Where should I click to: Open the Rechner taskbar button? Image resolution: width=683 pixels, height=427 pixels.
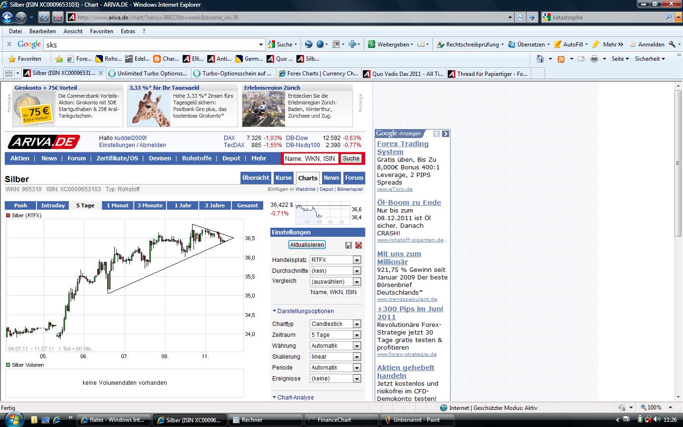coord(265,420)
